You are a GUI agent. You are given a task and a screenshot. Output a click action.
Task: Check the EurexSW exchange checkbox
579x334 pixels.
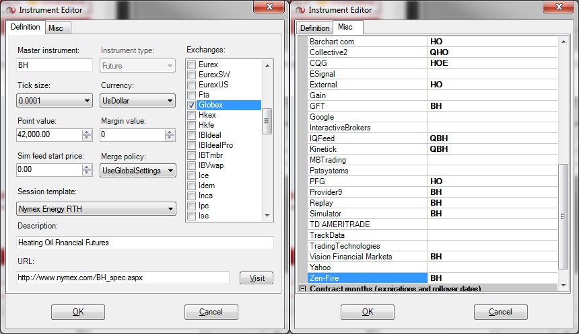point(191,75)
